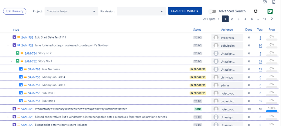Image resolution: width=281 pixels, height=126 pixels.
Task: Collapse the SAM-752 story row
Action: coord(11,61)
